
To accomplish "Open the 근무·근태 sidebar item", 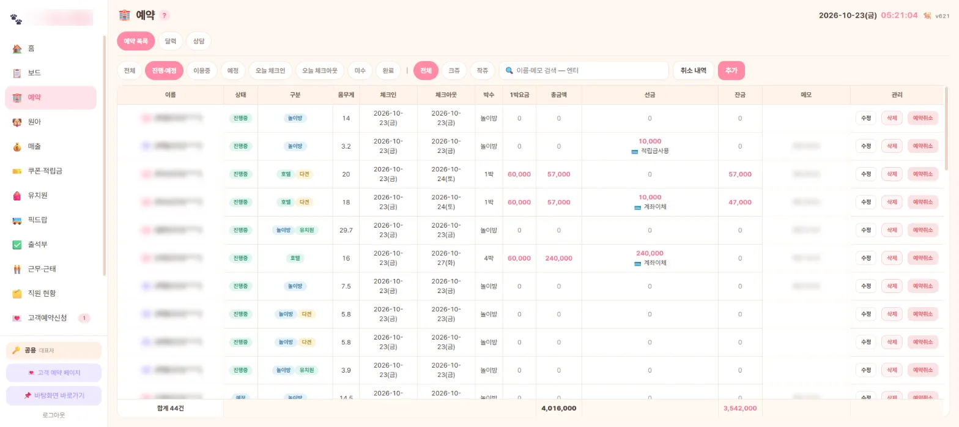I will pos(51,269).
